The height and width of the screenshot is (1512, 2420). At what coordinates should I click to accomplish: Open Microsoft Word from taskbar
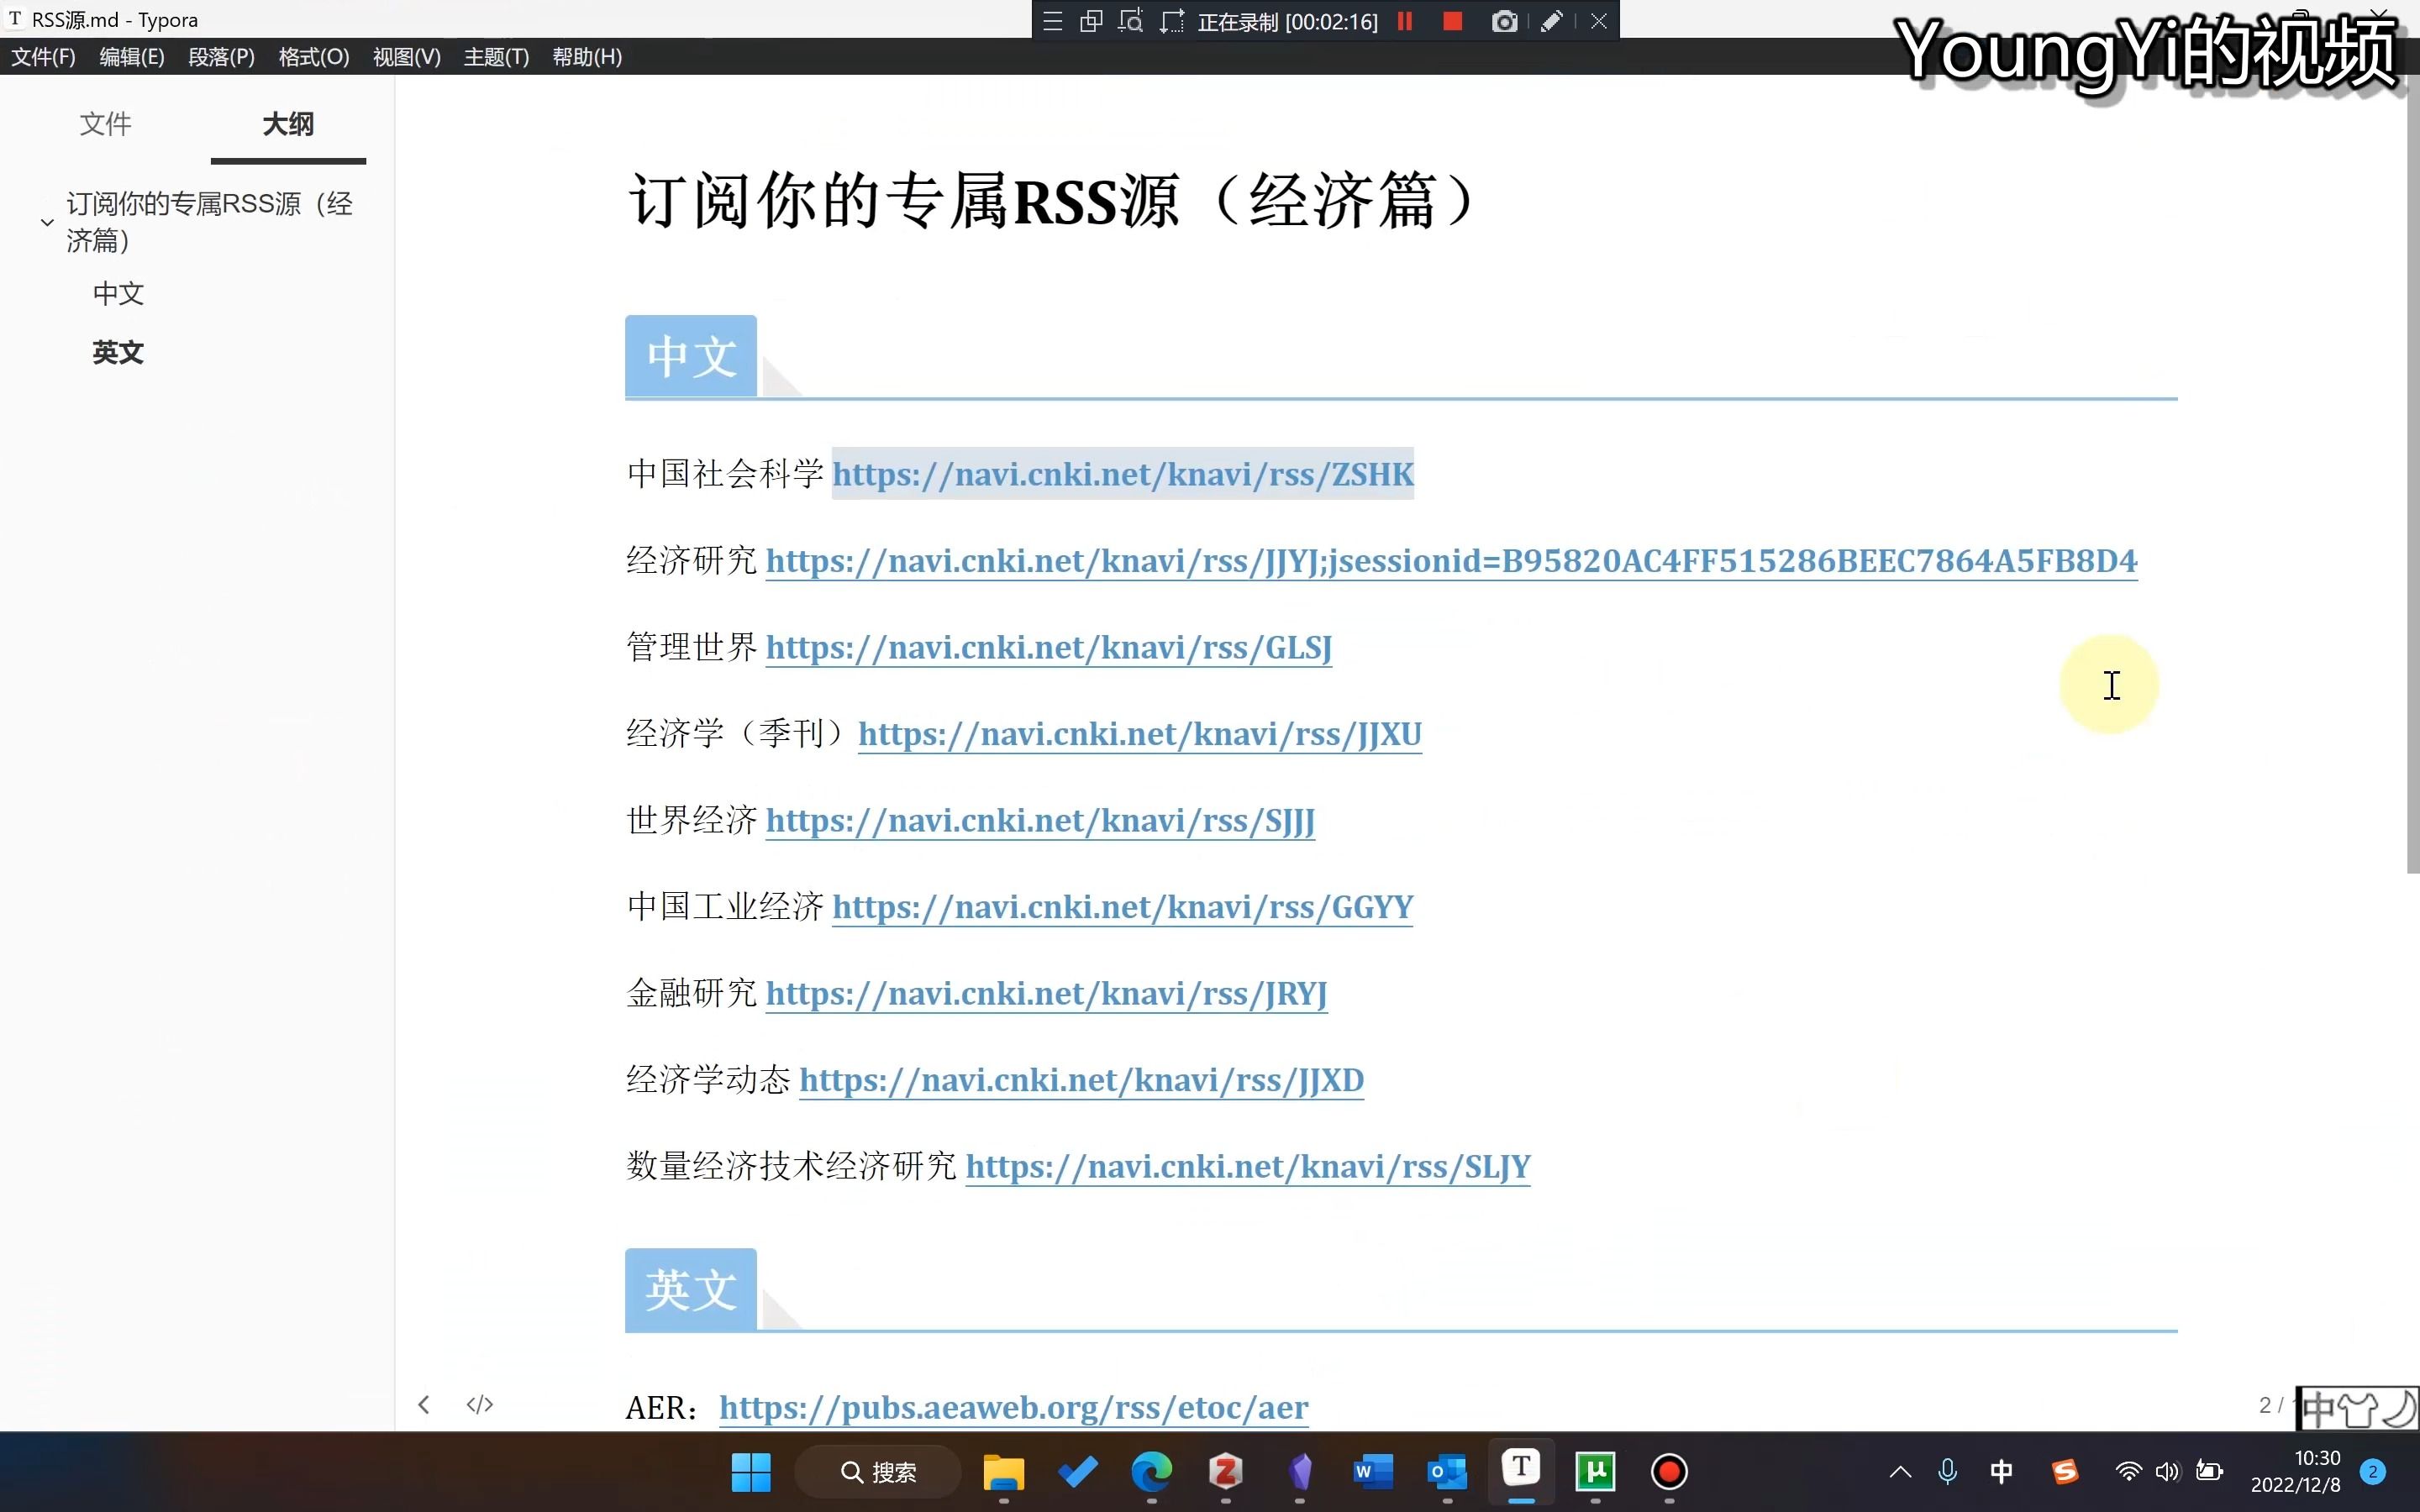(1373, 1472)
